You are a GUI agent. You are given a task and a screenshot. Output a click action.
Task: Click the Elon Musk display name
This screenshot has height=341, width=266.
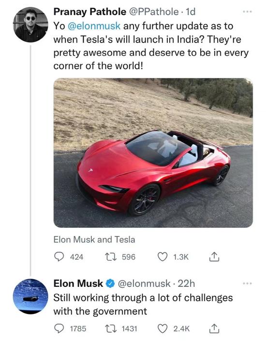tap(78, 283)
